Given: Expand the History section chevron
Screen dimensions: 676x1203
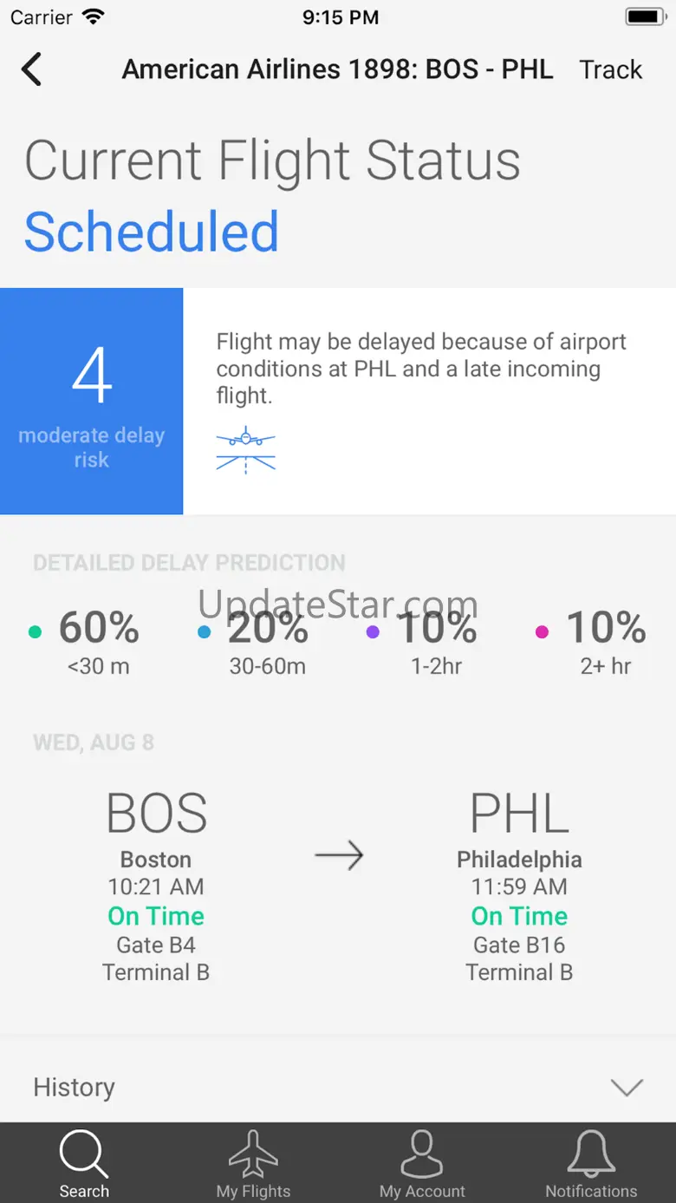Looking at the screenshot, I should click(626, 1087).
